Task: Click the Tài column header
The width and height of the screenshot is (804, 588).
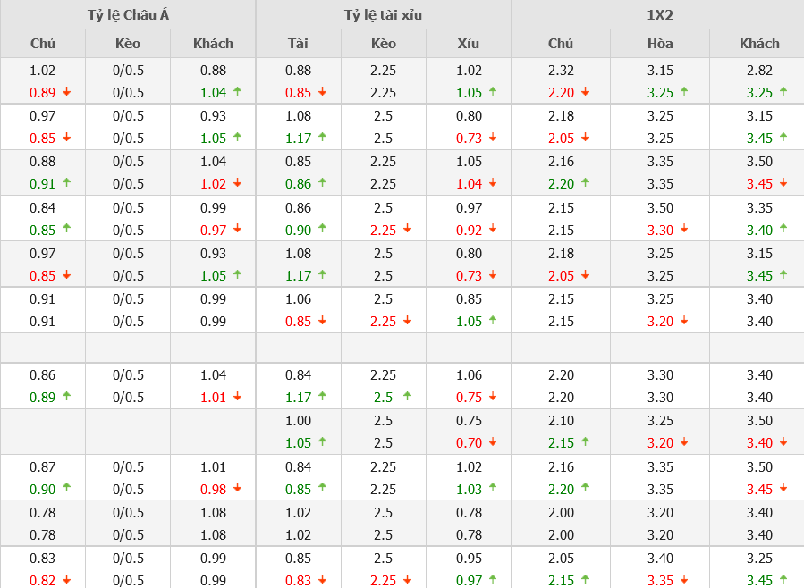Action: pos(298,43)
